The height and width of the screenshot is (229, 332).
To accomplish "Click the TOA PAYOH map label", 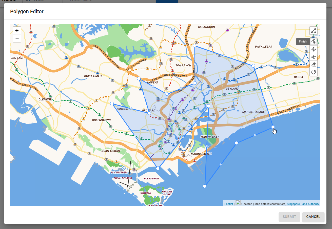I will (x=183, y=65).
